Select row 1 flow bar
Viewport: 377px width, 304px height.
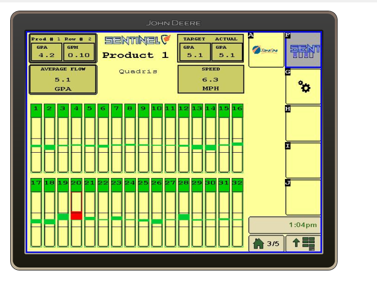pos(36,145)
